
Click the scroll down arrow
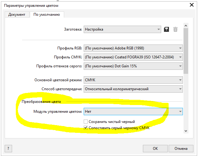coord(186,131)
